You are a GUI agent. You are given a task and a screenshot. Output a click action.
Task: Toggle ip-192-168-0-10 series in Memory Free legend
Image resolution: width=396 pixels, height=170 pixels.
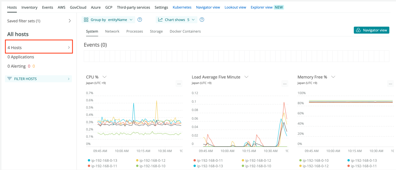coord(316,160)
